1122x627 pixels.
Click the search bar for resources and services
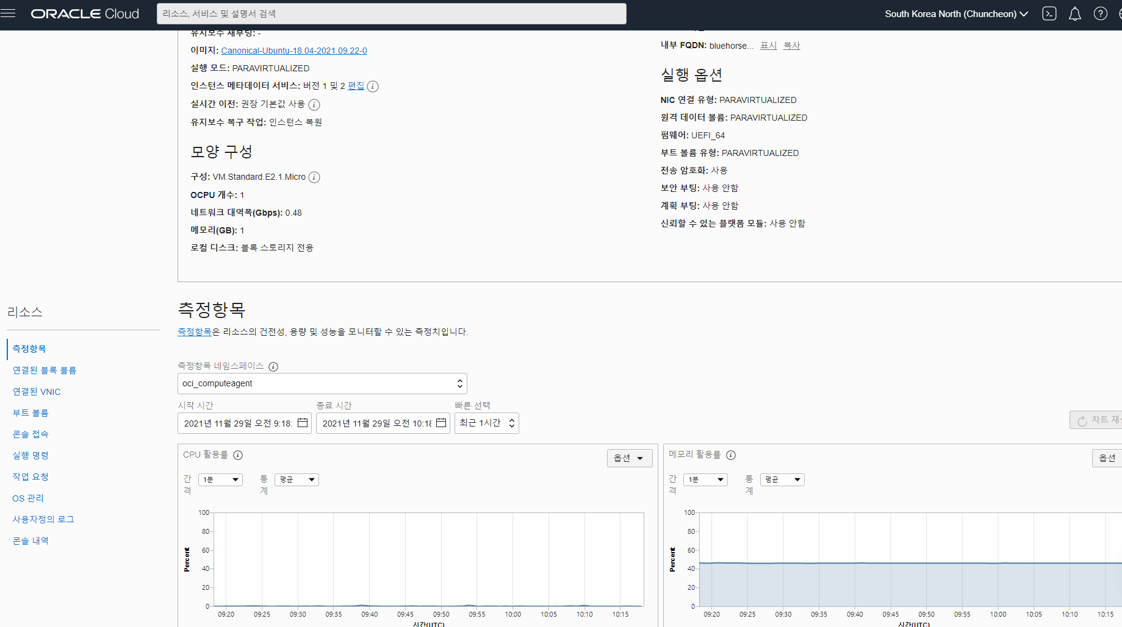click(392, 13)
